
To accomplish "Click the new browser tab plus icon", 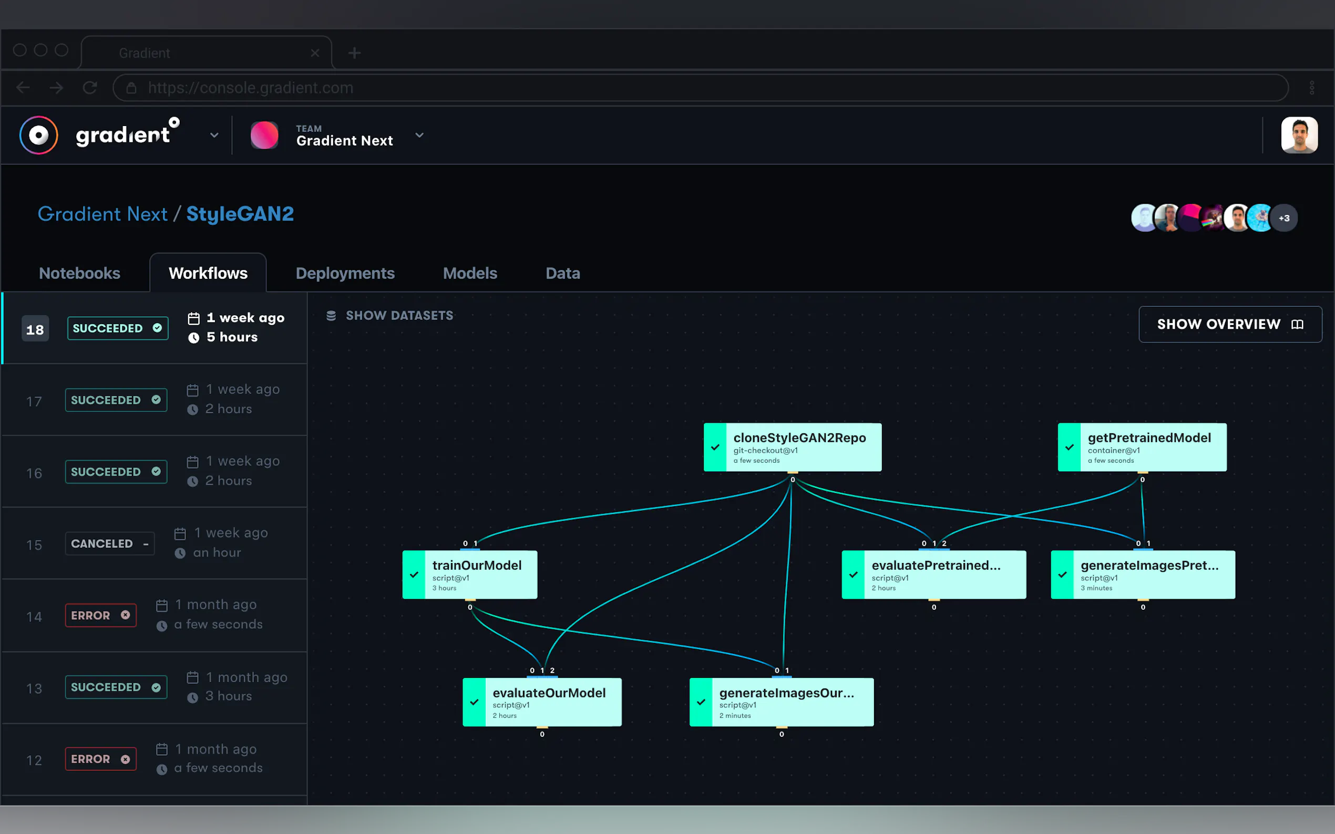I will pos(354,53).
